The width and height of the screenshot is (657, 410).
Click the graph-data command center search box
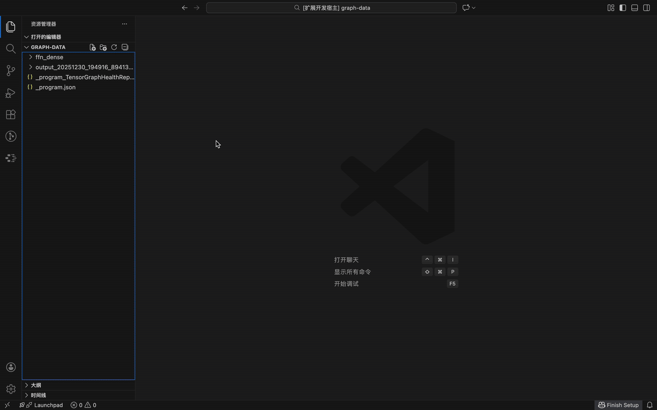tap(331, 8)
